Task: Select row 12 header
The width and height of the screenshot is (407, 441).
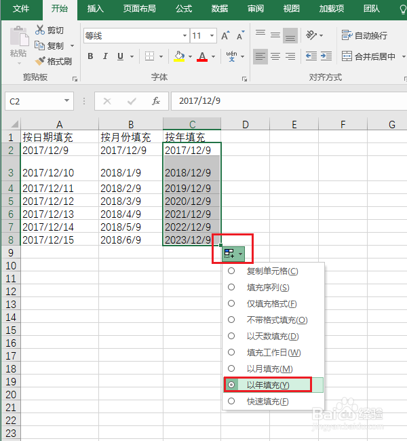Action: tap(11, 291)
